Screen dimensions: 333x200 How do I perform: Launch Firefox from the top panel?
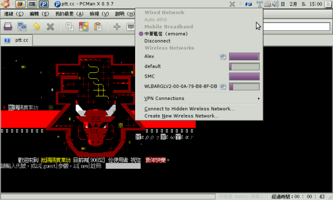tap(20, 4)
